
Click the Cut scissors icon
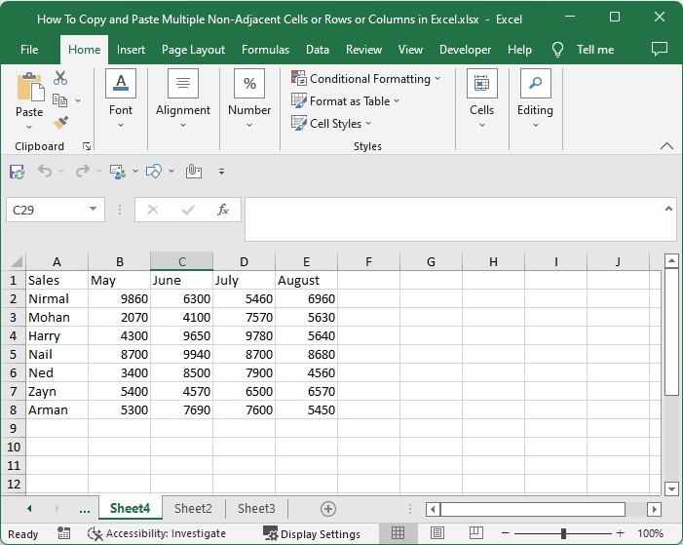[x=60, y=78]
